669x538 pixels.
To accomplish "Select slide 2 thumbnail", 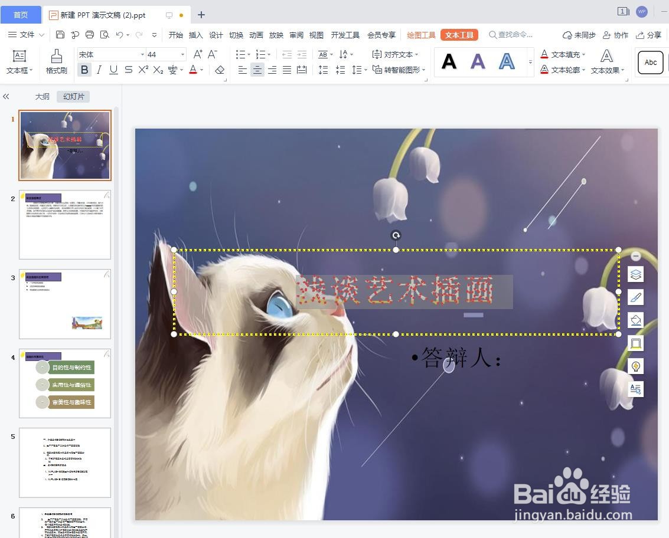I will click(x=65, y=225).
